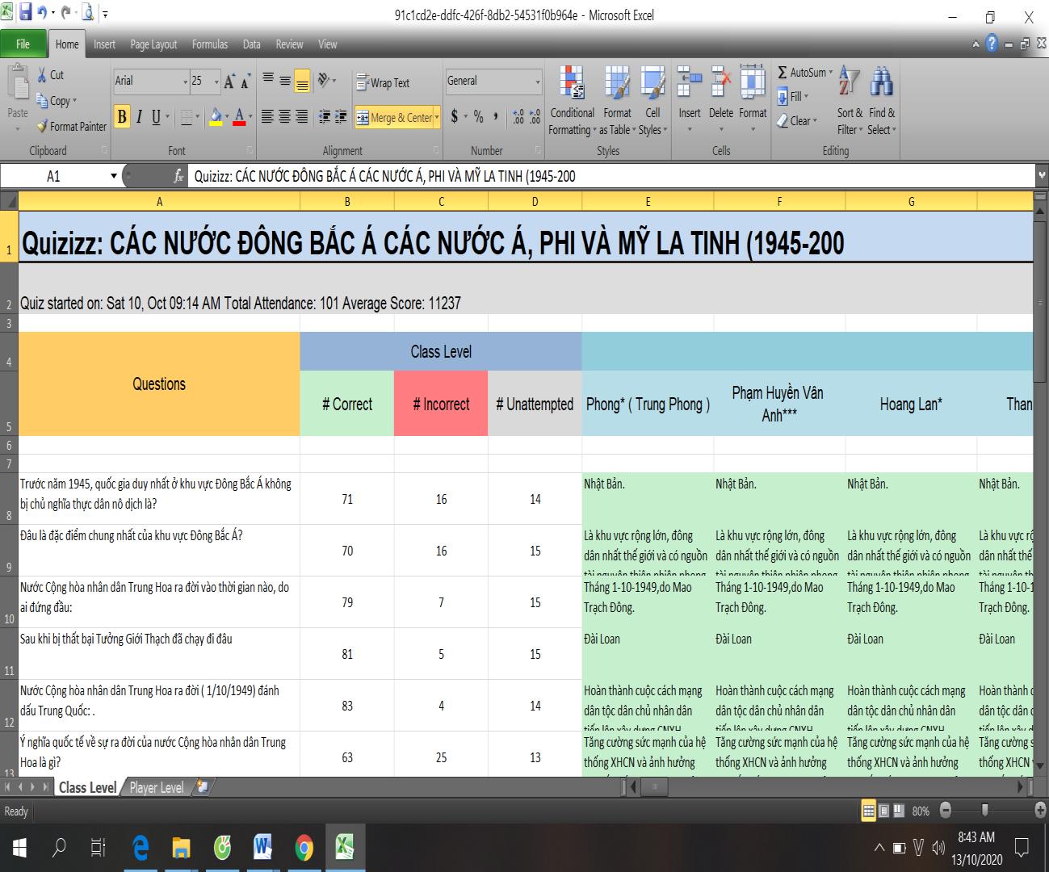Increase font size with Grow Font

(x=230, y=82)
